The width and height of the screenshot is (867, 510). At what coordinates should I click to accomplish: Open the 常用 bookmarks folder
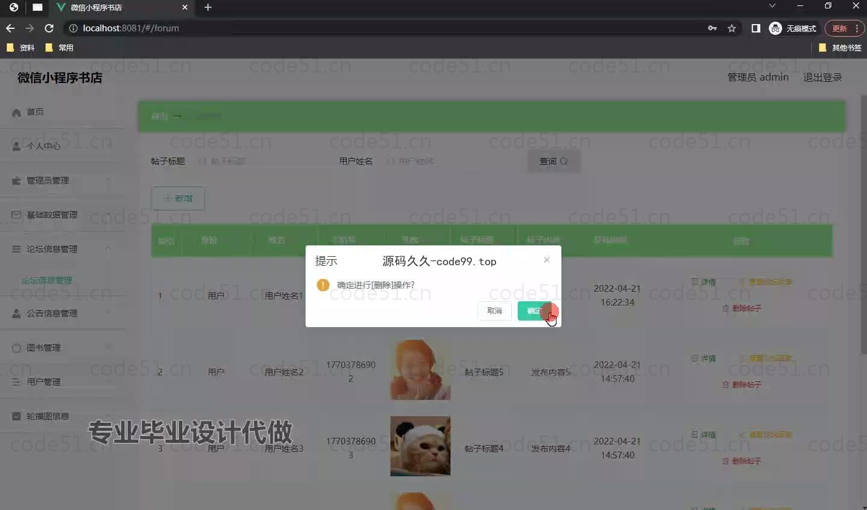(59, 48)
